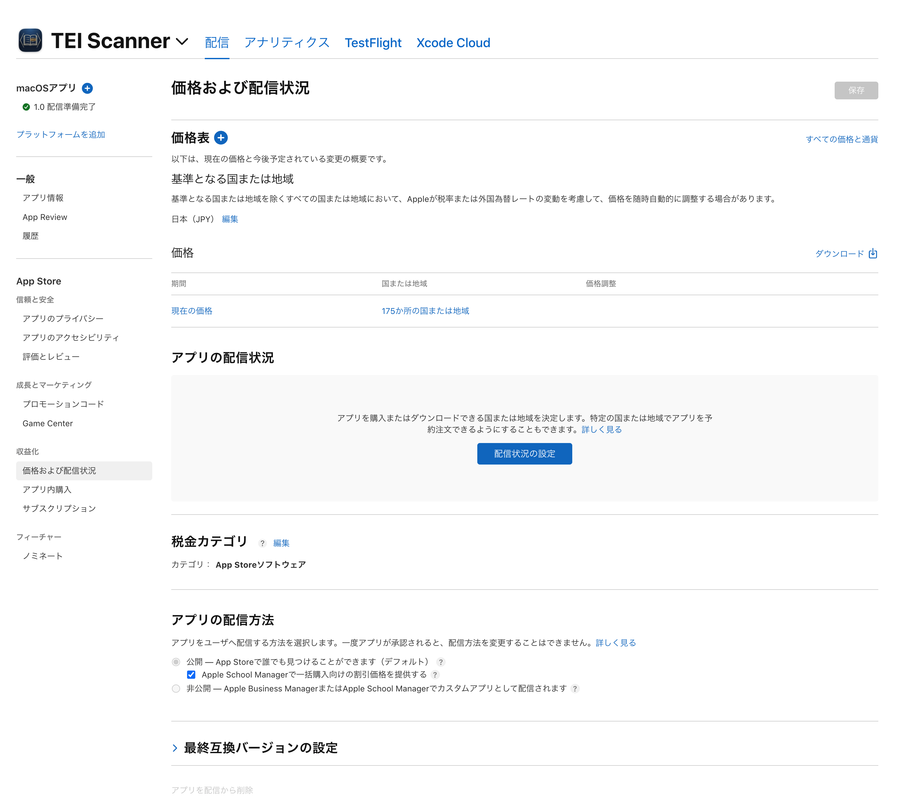Open the 現在の価格 link
Screen dimensions: 916x812
coord(192,311)
